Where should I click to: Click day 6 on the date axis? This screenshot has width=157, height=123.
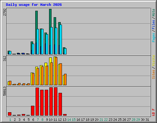[x=33, y=120]
